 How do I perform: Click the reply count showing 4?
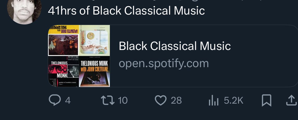pos(68,100)
